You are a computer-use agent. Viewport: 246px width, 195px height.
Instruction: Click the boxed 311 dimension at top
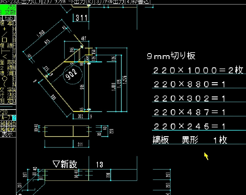pos(81,18)
